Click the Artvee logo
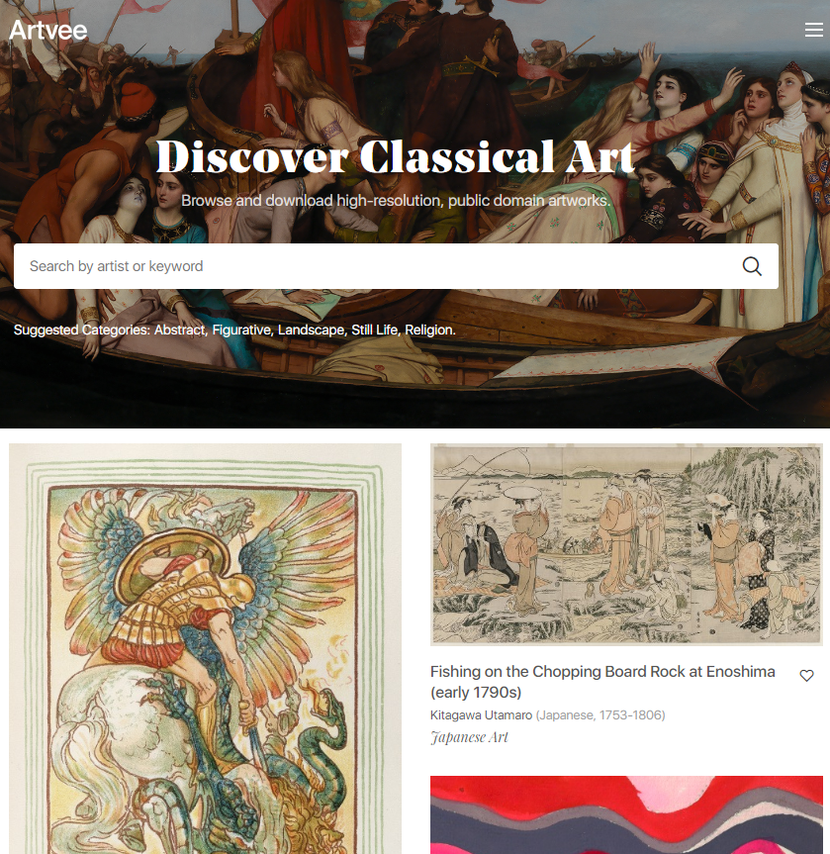The height and width of the screenshot is (854, 830). 48,30
